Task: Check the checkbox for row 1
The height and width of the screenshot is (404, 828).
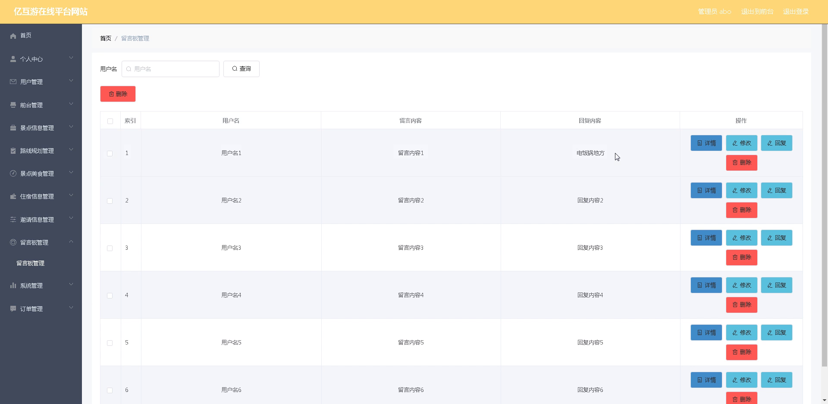Action: click(x=110, y=153)
